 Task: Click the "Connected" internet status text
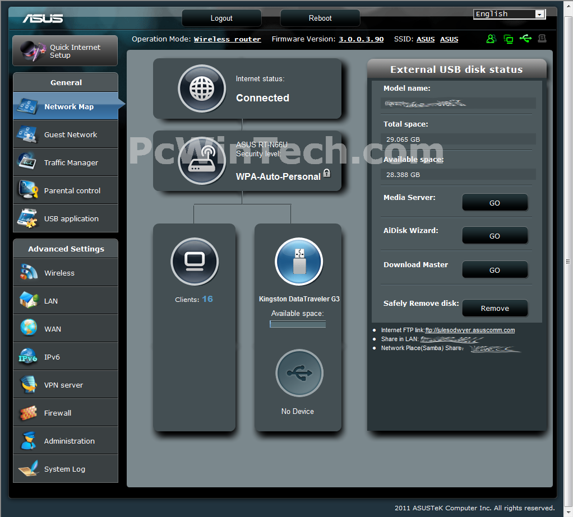[262, 98]
